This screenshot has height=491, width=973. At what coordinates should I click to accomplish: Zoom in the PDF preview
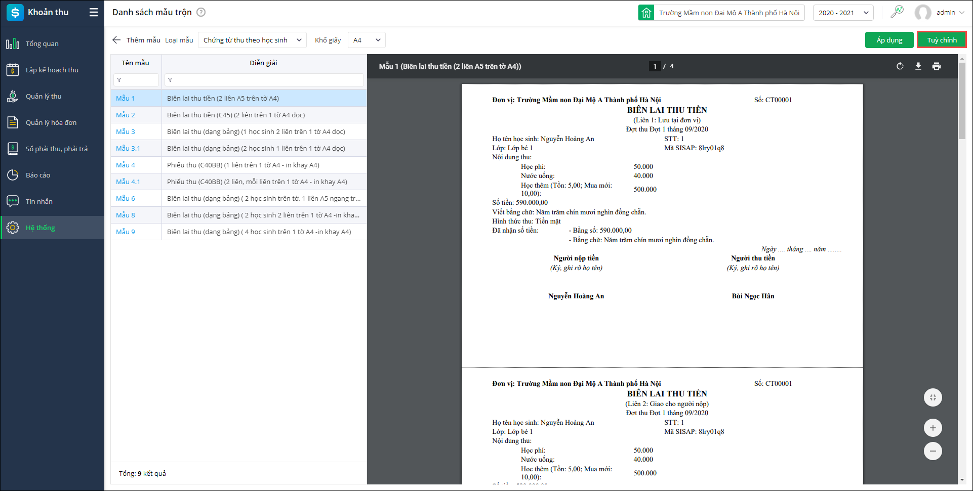tap(933, 428)
